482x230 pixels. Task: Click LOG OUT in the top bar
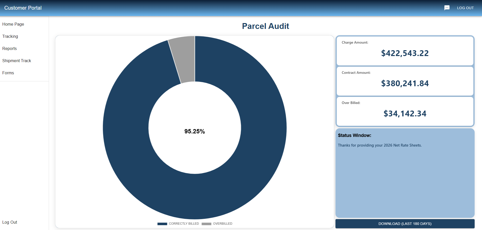pyautogui.click(x=465, y=8)
